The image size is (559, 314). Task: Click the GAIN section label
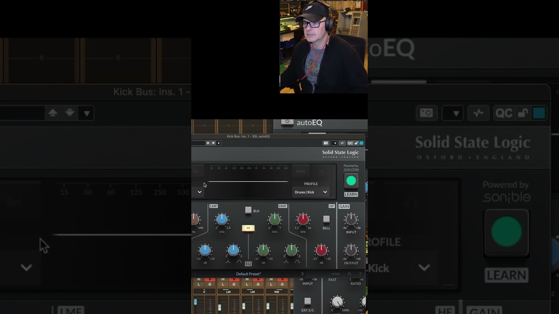[x=344, y=206]
